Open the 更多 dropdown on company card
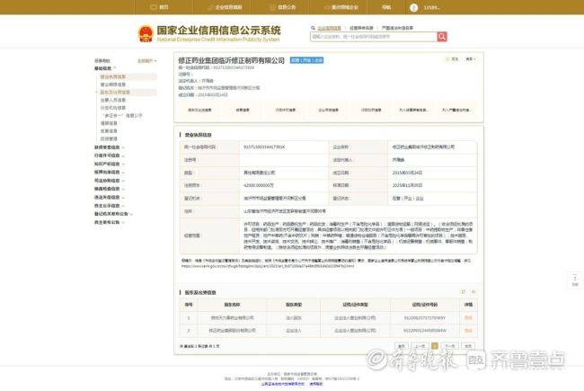Image resolution: width=584 pixels, height=391 pixels. (471, 59)
